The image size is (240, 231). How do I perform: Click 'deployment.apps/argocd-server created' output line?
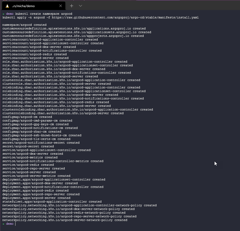tap(36, 198)
